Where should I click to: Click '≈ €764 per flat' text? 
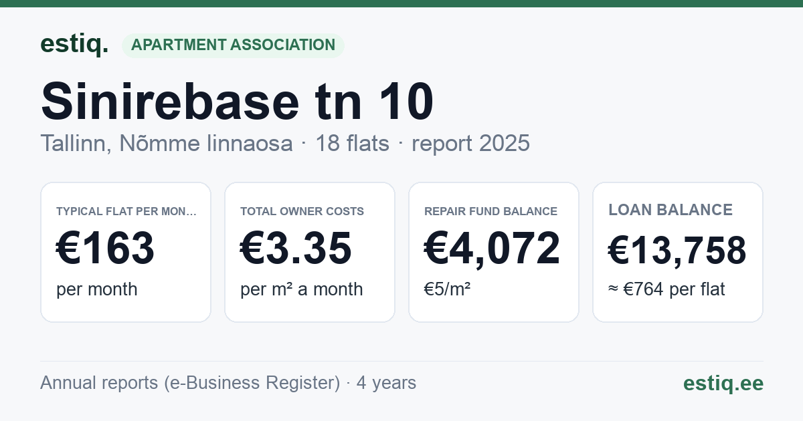point(666,289)
